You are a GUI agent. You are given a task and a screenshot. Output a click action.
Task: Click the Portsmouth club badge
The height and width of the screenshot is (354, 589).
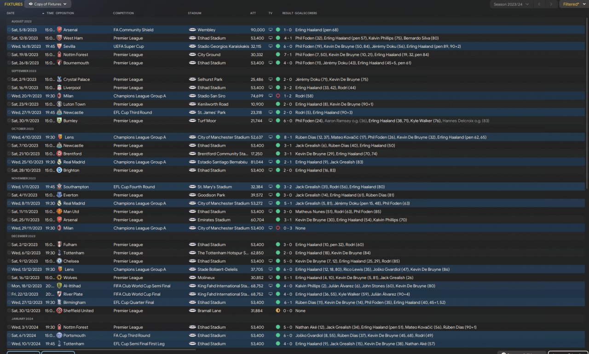pyautogui.click(x=59, y=336)
